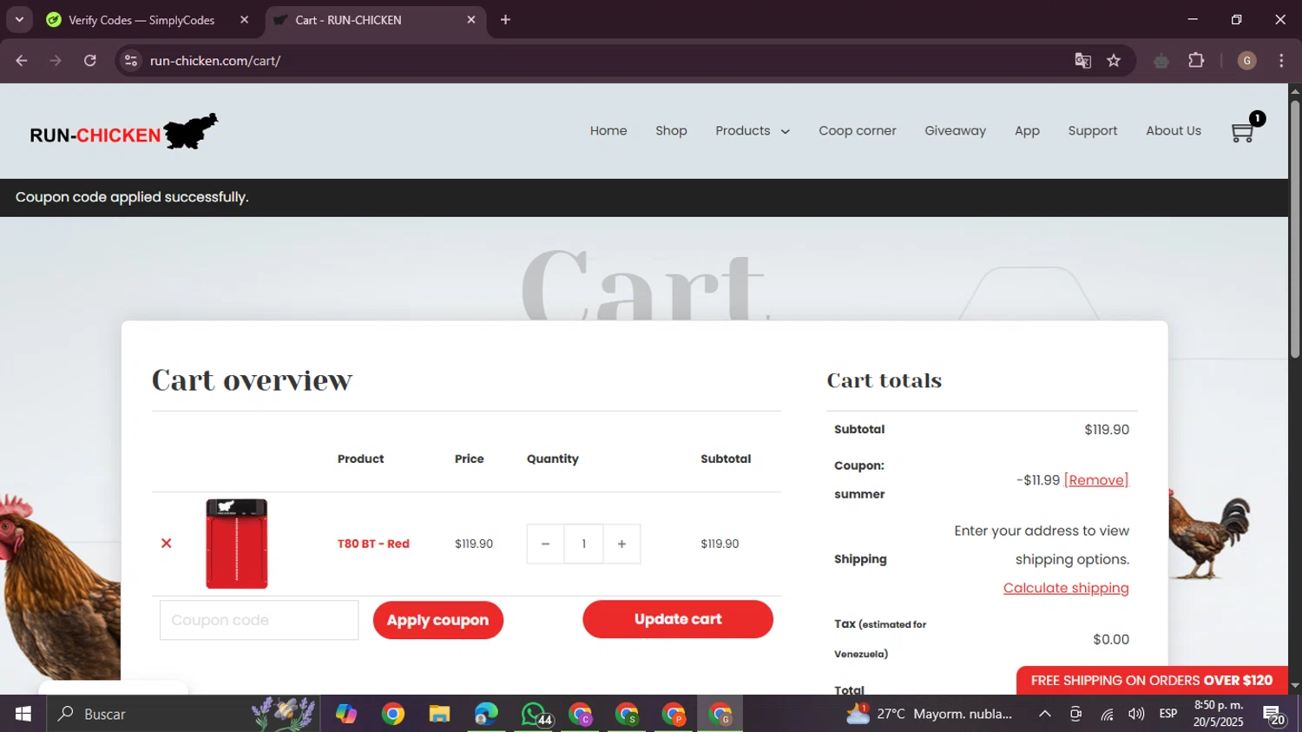Image resolution: width=1302 pixels, height=732 pixels.
Task: Open the Giveaway menu item
Action: coord(955,130)
